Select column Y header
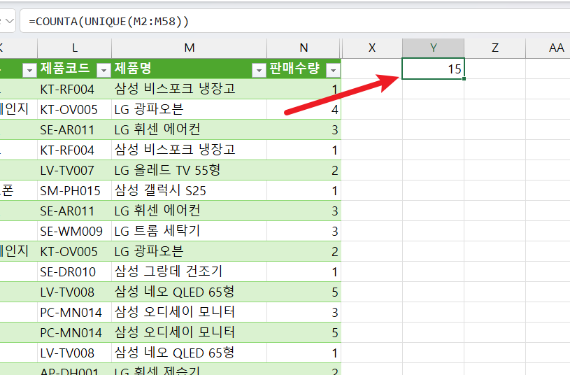This screenshot has width=570, height=375. pyautogui.click(x=434, y=48)
